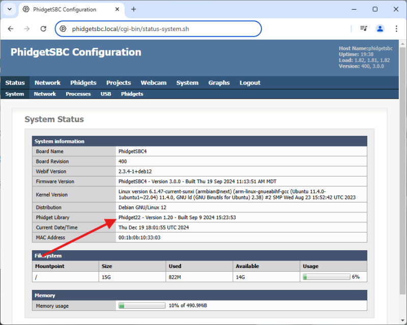
Task: Click the PhidgetSBC favicon on the browser tab
Action: pyautogui.click(x=25, y=9)
